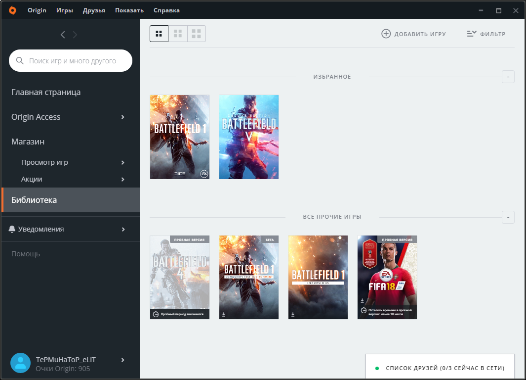Screen dimensions: 526x380
Task: Collapse the Все прочие игры section
Action: click(508, 217)
